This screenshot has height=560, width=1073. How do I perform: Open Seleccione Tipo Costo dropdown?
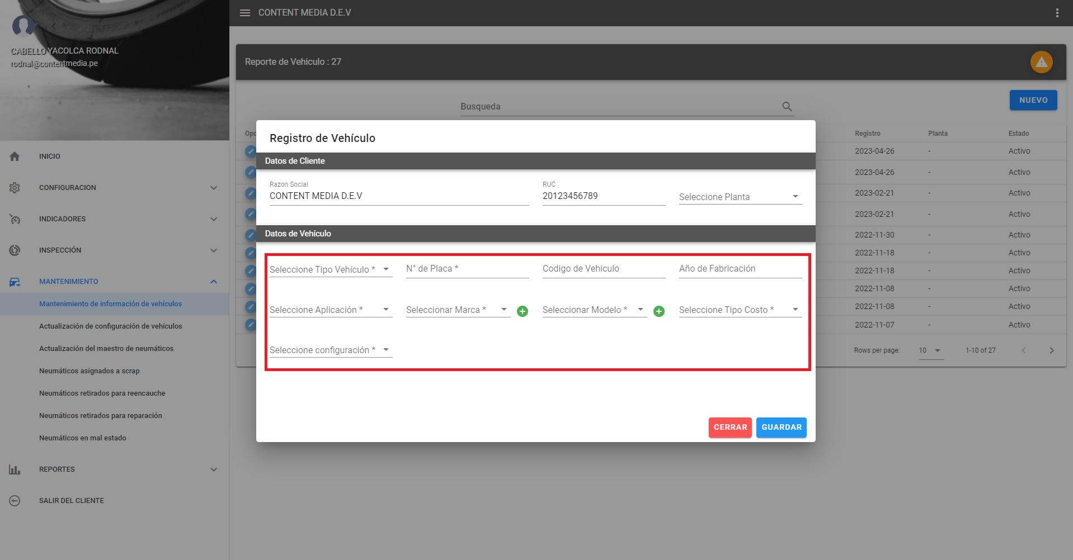click(x=740, y=310)
